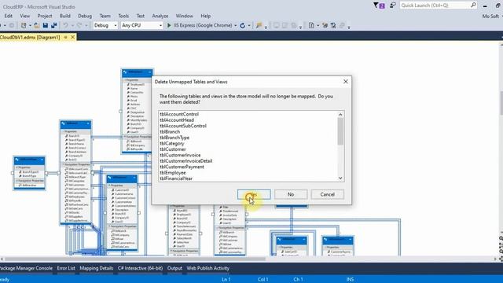Switch to the Error List tab
503x283 pixels.
pyautogui.click(x=66, y=268)
